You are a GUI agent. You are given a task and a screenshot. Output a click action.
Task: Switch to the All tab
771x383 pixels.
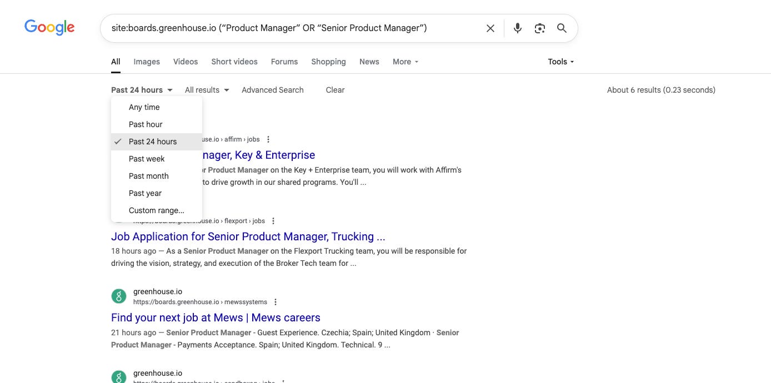coord(116,62)
